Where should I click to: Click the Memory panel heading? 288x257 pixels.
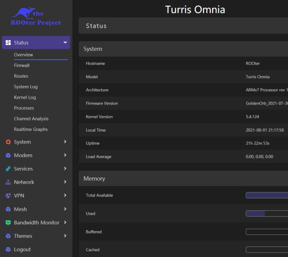click(x=95, y=179)
